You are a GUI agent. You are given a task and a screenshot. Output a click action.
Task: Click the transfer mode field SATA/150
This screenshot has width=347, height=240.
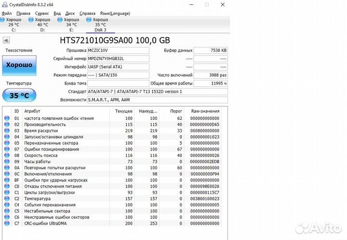119,75
